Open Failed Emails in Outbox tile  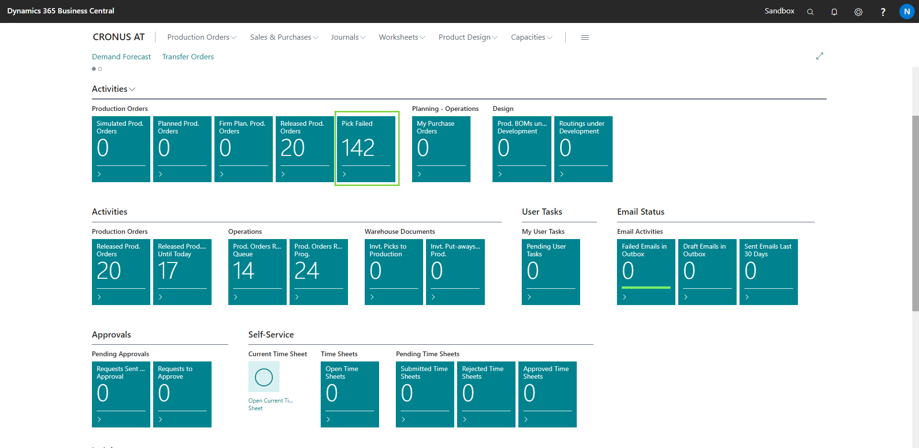(x=646, y=272)
